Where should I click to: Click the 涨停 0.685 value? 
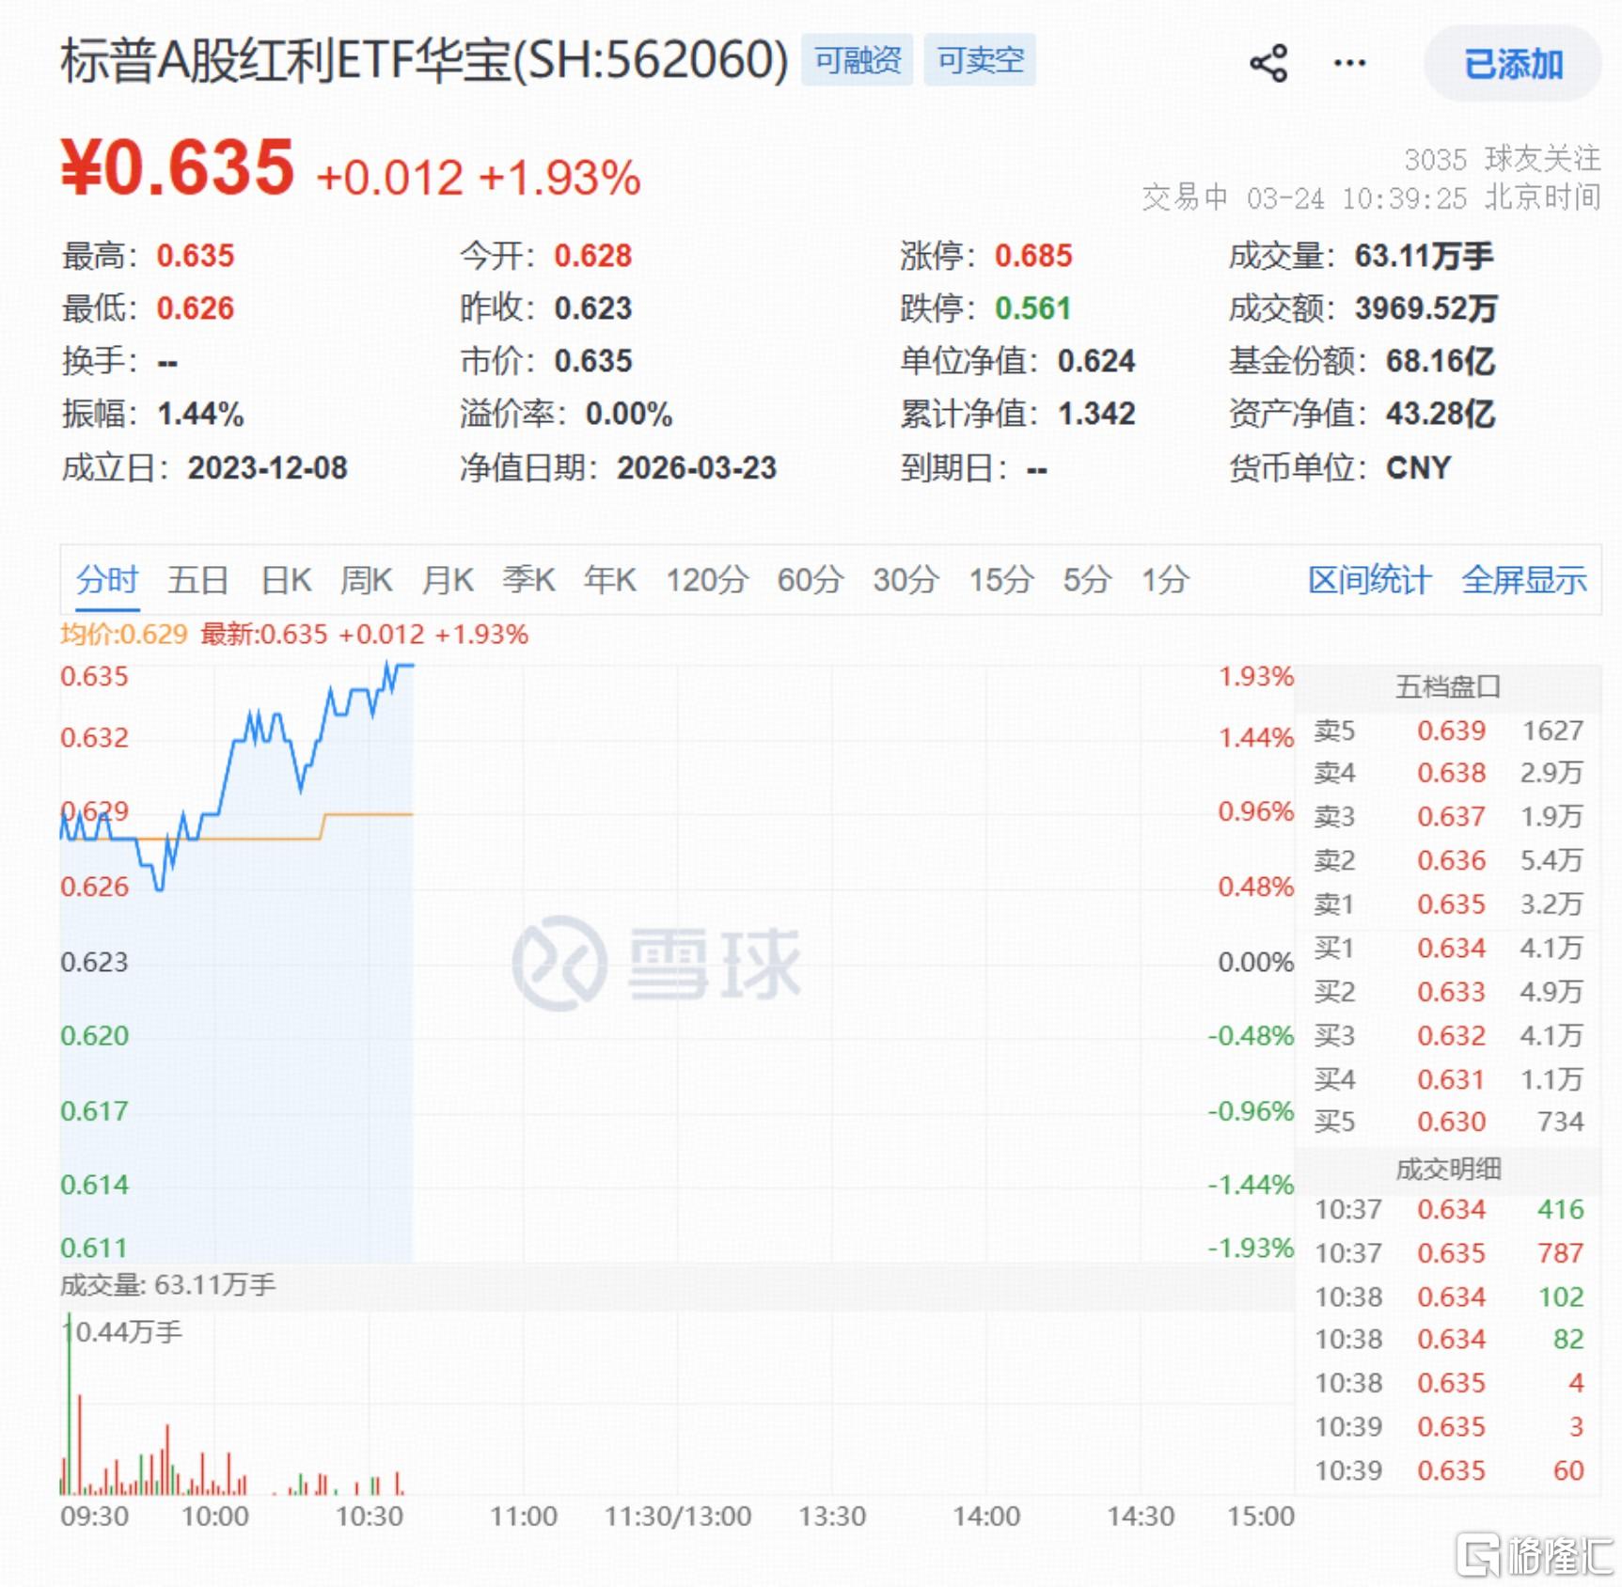(1033, 256)
